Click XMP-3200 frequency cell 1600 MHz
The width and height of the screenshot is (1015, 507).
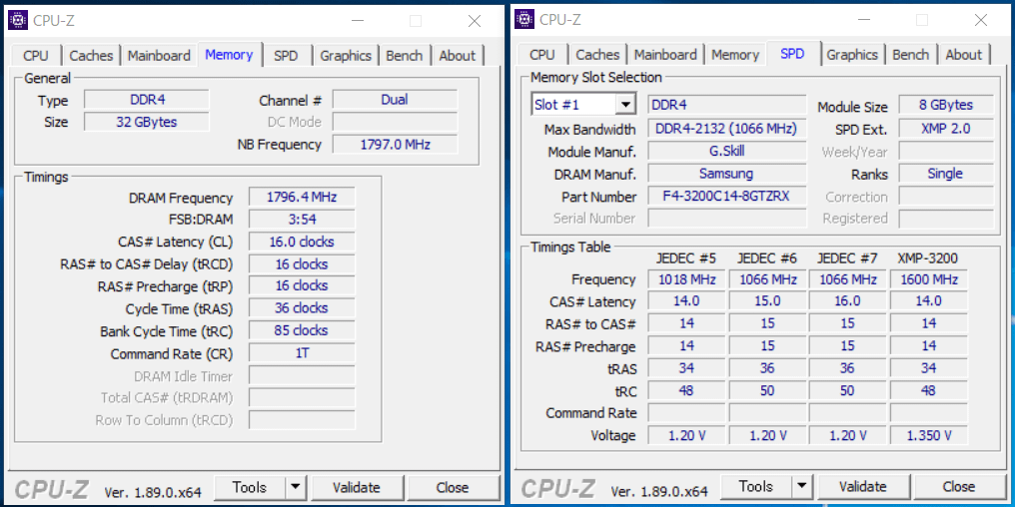pos(928,280)
